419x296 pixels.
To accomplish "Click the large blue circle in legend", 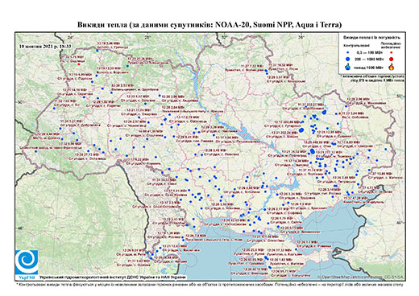I will pyautogui.click(x=348, y=59).
